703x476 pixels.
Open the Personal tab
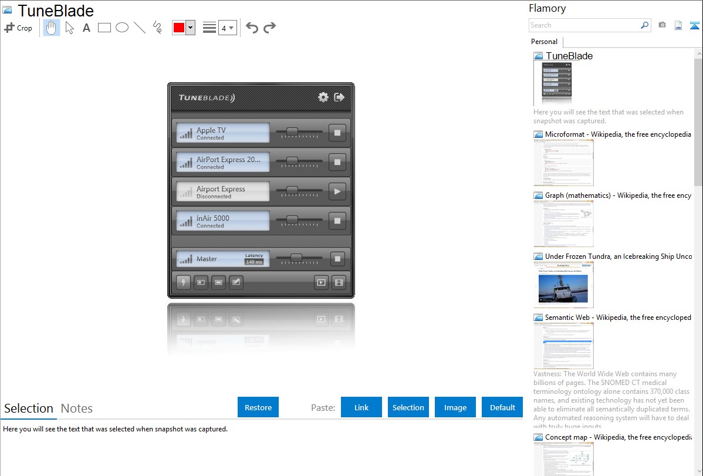click(545, 41)
